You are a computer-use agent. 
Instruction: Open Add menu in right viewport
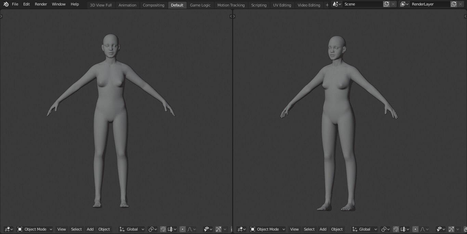[x=323, y=229]
